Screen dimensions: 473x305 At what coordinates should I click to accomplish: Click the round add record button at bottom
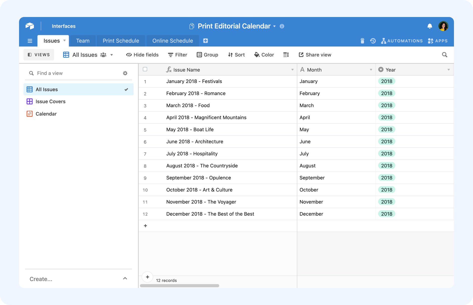click(x=148, y=277)
